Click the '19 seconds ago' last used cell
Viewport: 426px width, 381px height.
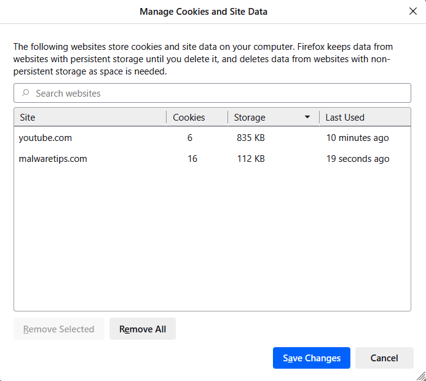point(358,159)
